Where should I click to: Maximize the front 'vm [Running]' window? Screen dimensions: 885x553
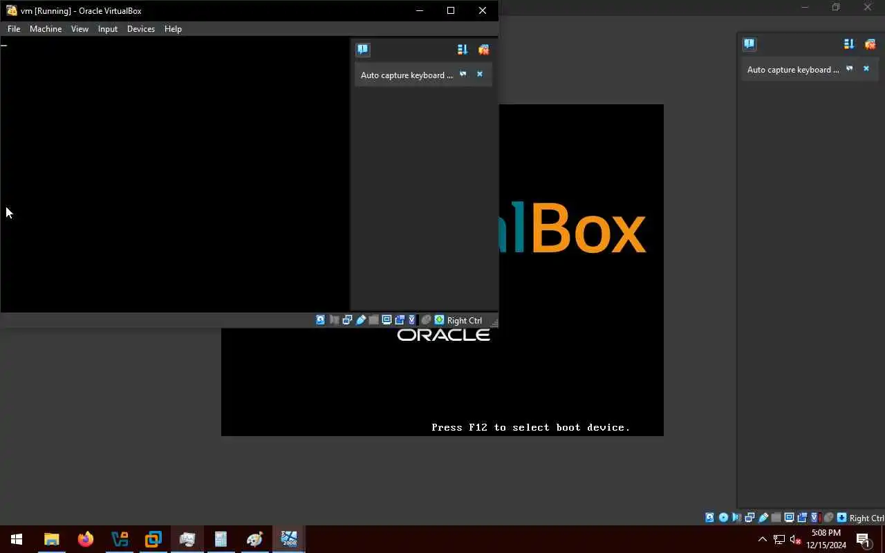click(451, 10)
